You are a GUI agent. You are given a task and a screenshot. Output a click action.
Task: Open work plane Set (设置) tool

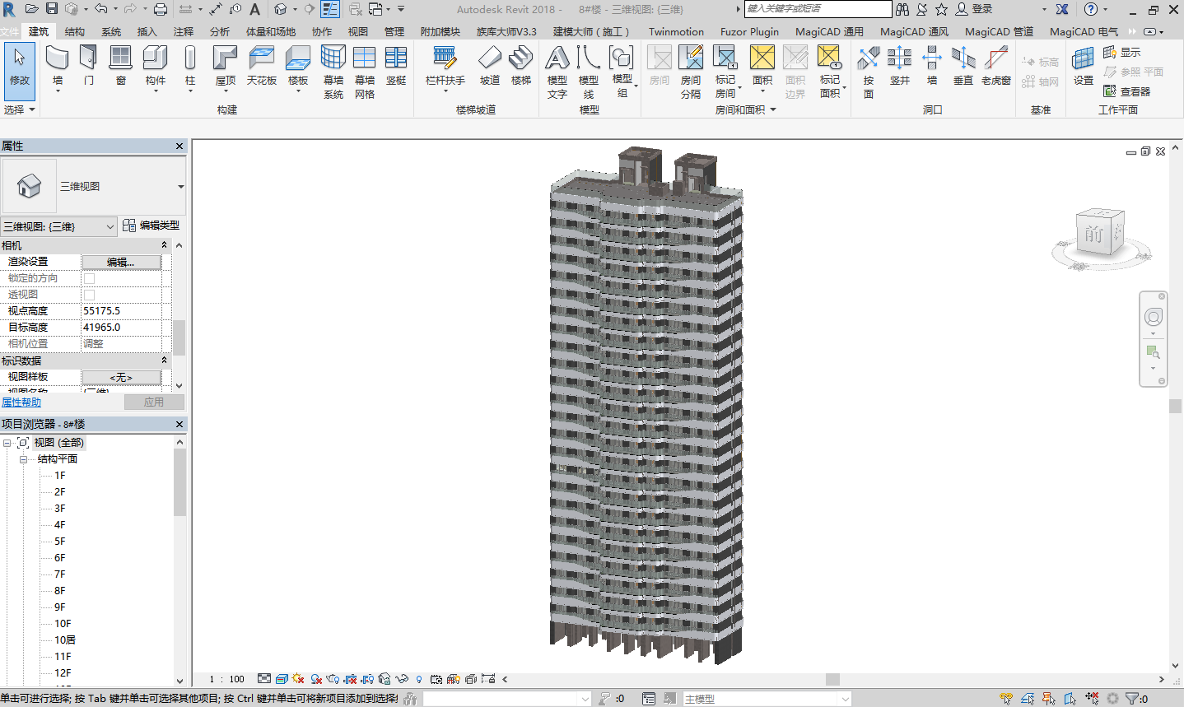click(x=1084, y=66)
